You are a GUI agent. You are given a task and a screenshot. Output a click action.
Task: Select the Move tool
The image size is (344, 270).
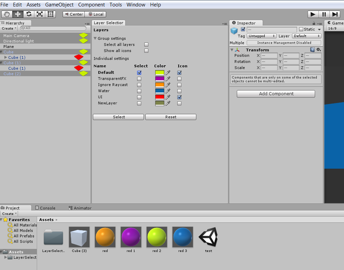(18, 14)
